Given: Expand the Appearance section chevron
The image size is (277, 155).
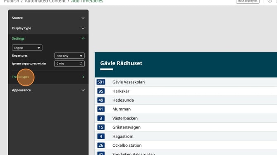Looking at the screenshot, I should (x=83, y=90).
